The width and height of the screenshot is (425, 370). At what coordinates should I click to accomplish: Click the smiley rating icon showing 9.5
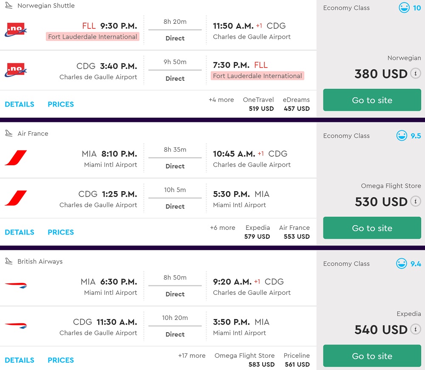[x=402, y=136]
